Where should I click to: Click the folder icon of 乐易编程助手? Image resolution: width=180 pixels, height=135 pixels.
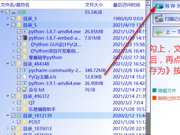[25, 109]
